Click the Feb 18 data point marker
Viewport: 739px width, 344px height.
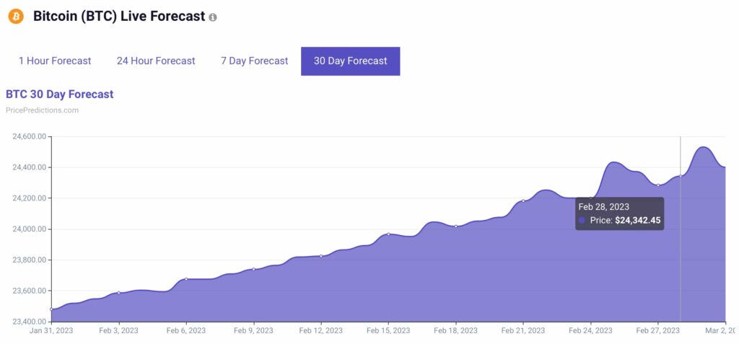pos(456,226)
